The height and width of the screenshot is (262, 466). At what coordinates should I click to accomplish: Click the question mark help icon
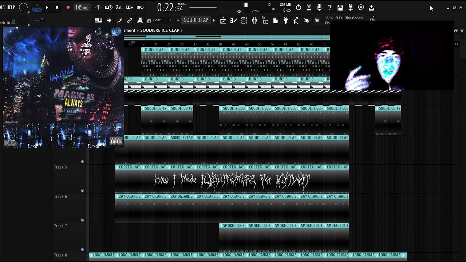[330, 7]
